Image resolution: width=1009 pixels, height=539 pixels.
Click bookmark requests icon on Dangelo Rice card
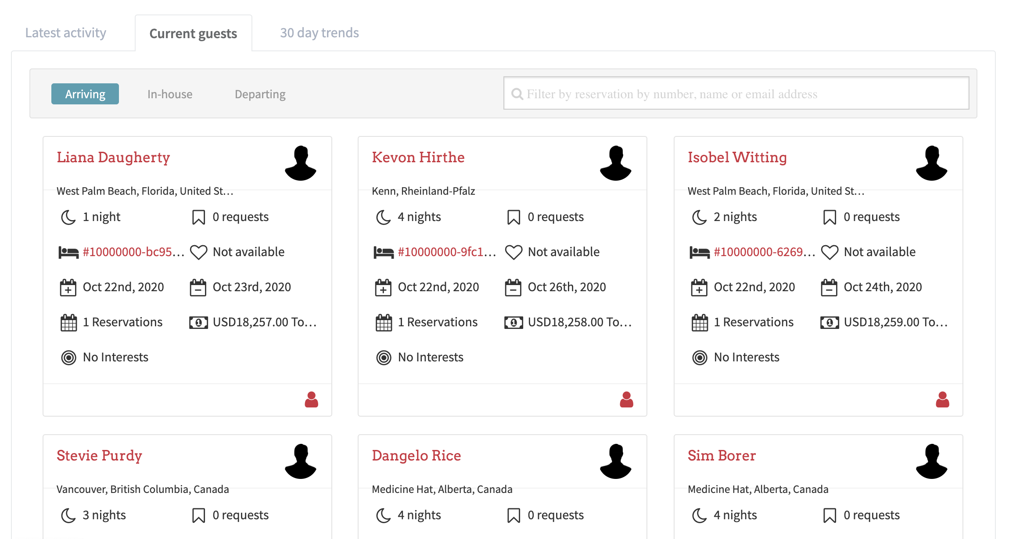tap(513, 515)
